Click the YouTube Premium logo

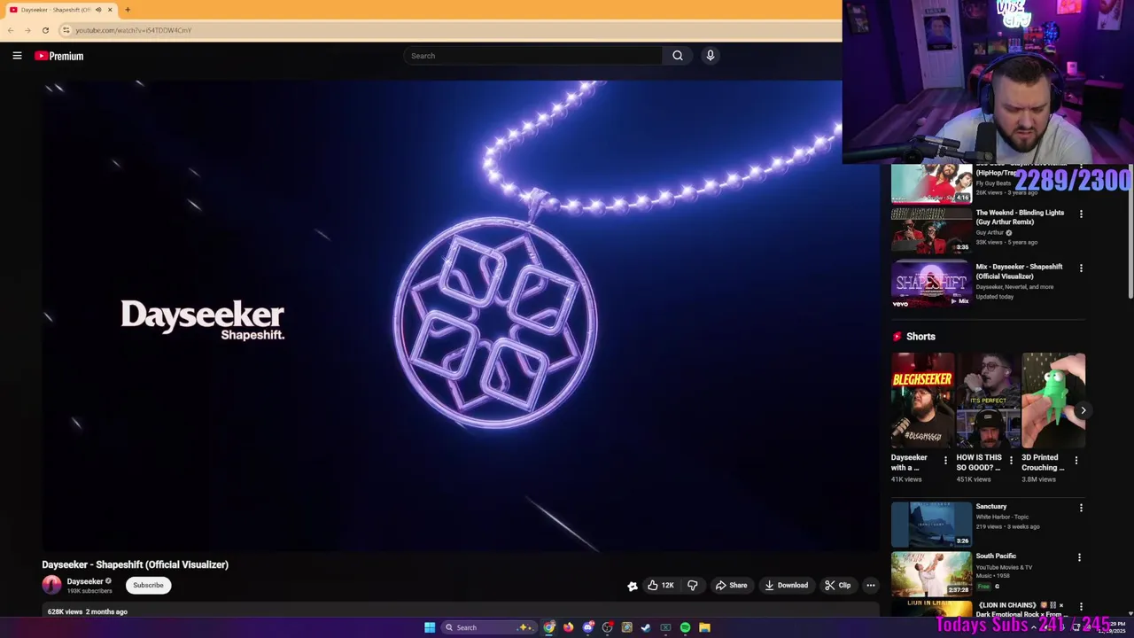click(59, 56)
